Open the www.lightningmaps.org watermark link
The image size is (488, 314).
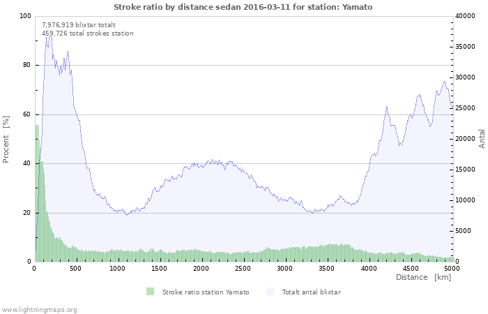39,309
